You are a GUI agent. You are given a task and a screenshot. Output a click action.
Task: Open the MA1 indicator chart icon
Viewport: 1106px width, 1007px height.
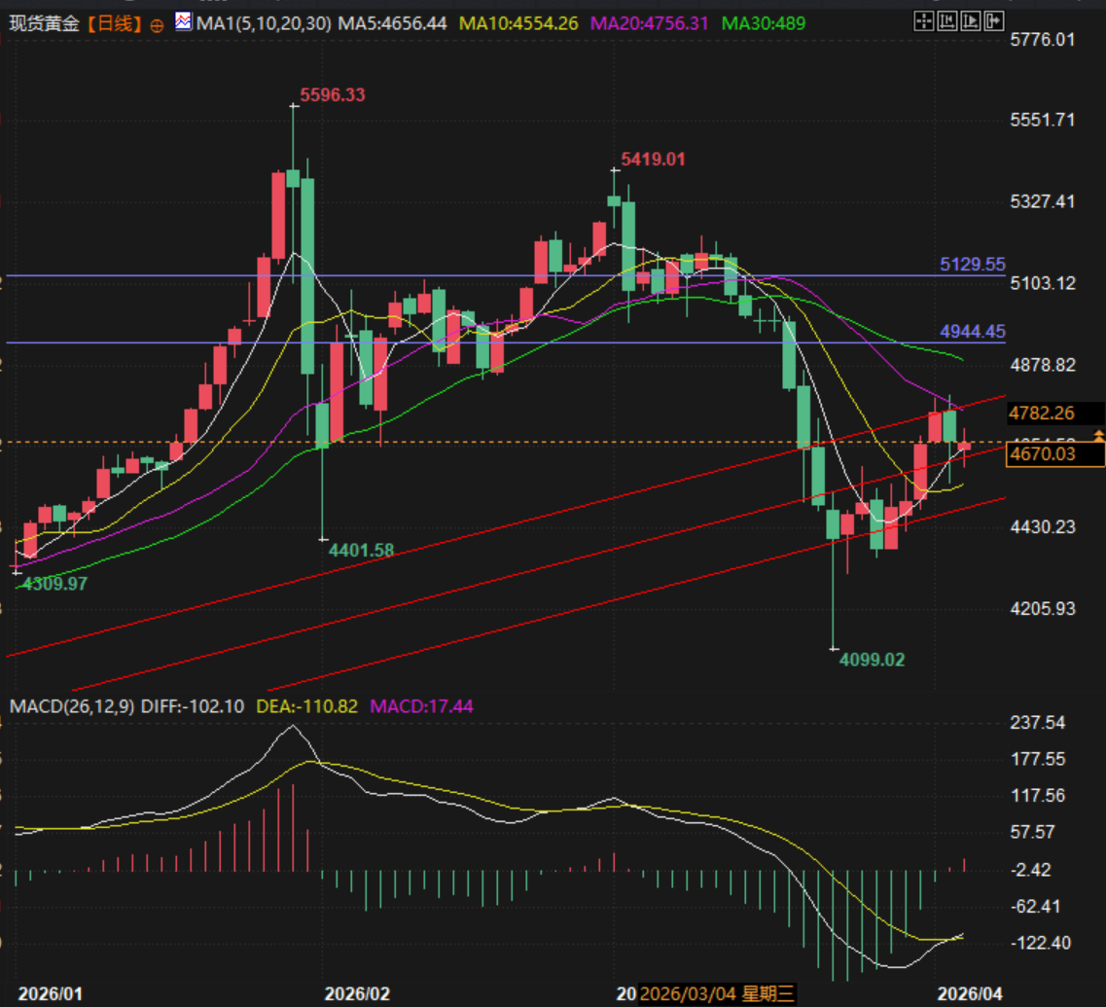[x=184, y=21]
